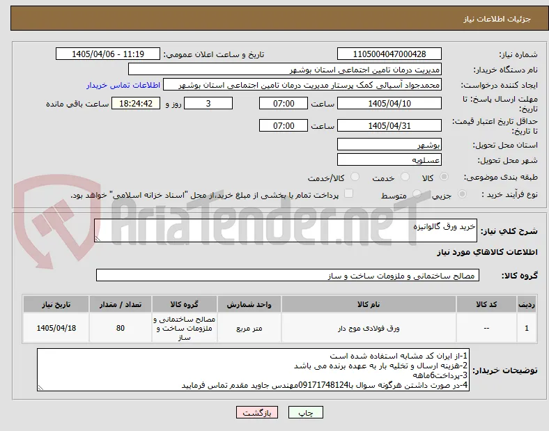Image resolution: width=549 pixels, height=431 pixels.
Task: Select the خدمت radio button
Action: tap(405, 177)
